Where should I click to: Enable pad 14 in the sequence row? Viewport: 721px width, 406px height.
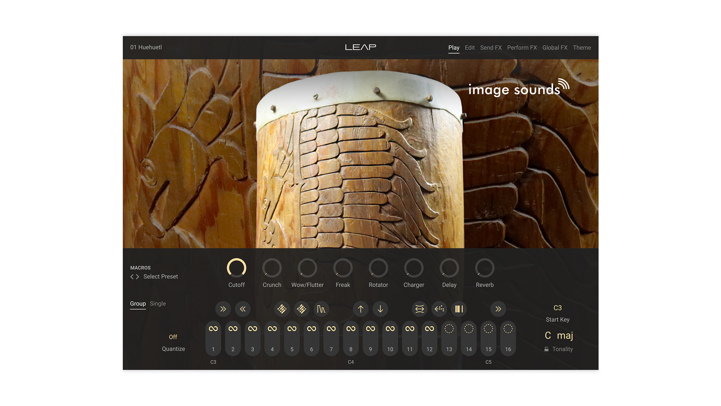click(469, 328)
